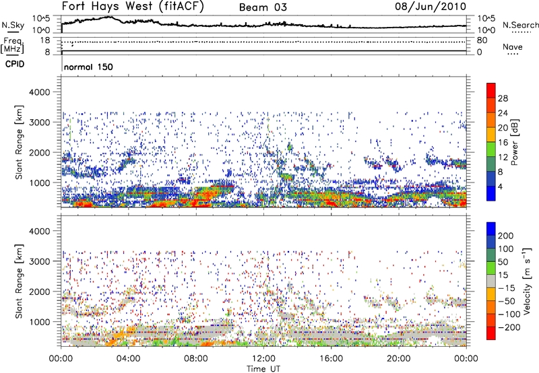Image resolution: width=539 pixels, height=373 pixels.
Task: Click the date '08/Jun/2010'
Action: point(431,7)
